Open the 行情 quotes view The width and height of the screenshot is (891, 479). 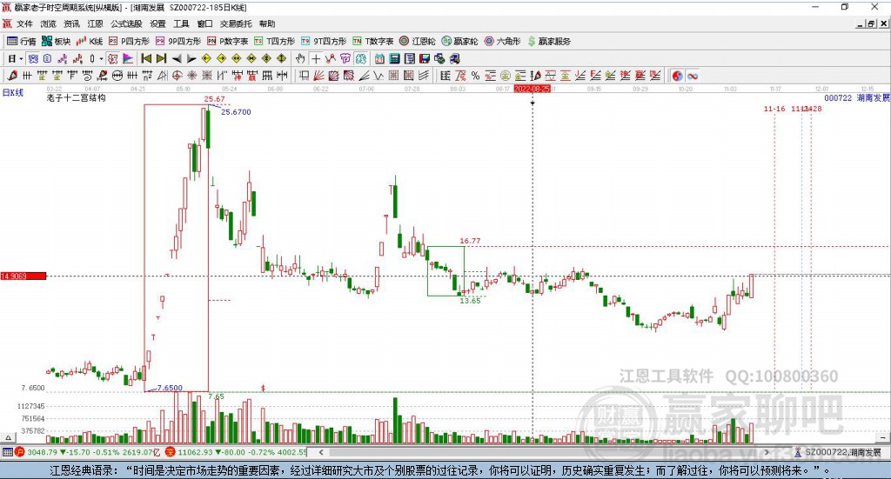22,41
